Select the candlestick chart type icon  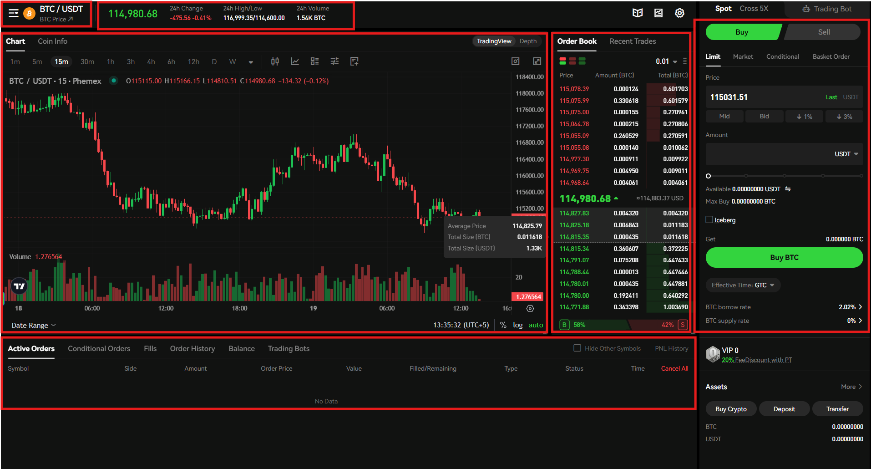tap(275, 61)
